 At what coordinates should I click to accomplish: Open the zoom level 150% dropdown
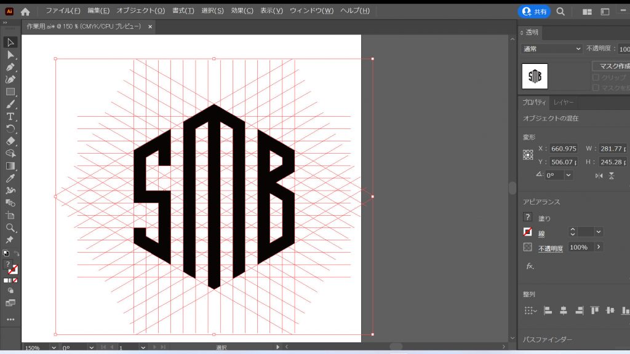click(54, 348)
